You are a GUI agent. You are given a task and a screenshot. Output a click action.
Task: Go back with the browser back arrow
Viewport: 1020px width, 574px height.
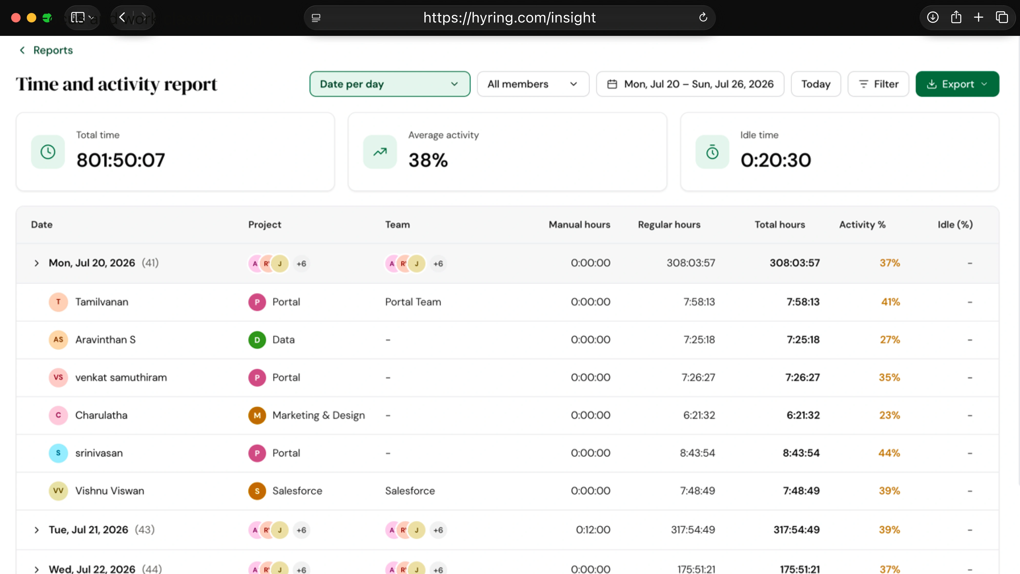point(122,17)
